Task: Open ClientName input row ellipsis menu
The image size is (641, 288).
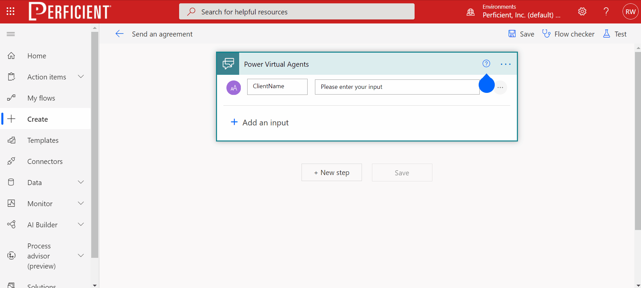Action: [x=500, y=88]
